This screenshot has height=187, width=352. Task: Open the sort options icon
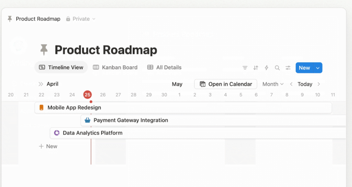click(256, 68)
